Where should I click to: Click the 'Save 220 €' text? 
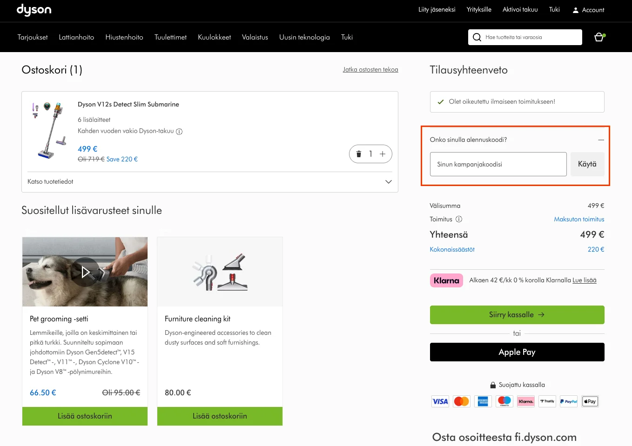(122, 159)
